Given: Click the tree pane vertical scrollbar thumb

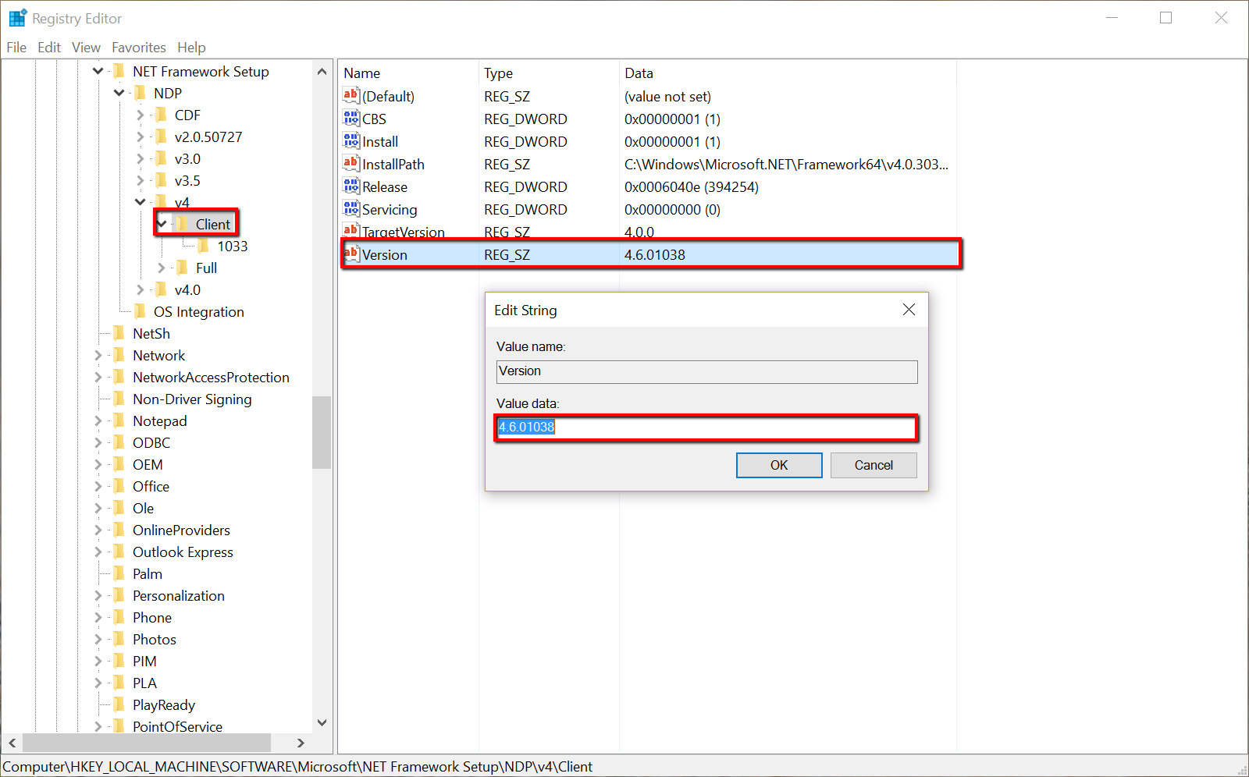Looking at the screenshot, I should (x=322, y=432).
